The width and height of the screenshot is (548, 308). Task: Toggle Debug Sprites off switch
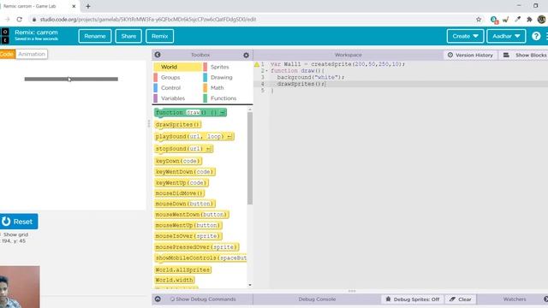(x=413, y=299)
